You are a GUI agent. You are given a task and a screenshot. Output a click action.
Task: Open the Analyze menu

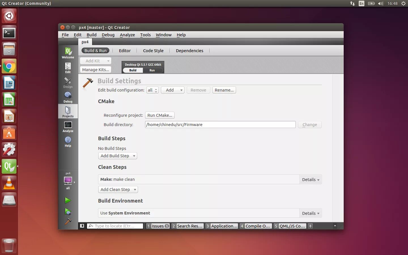point(127,35)
